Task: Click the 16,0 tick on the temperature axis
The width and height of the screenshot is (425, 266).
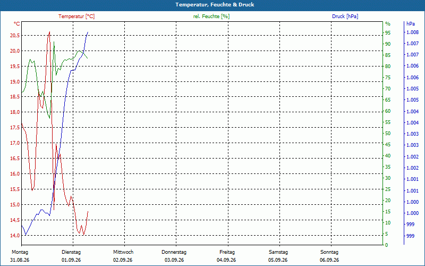Action: pyautogui.click(x=15, y=174)
